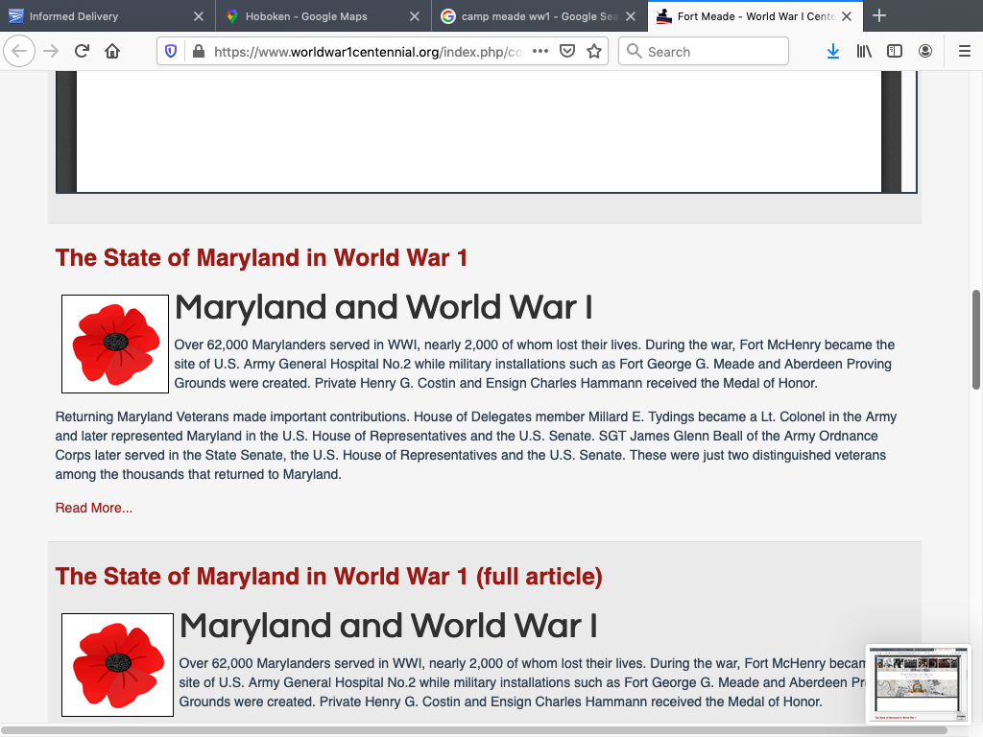Open Firefox account menu
This screenshot has height=737, width=983.
click(925, 52)
